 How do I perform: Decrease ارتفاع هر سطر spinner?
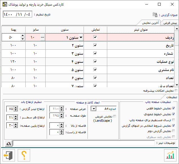pos(16,119)
